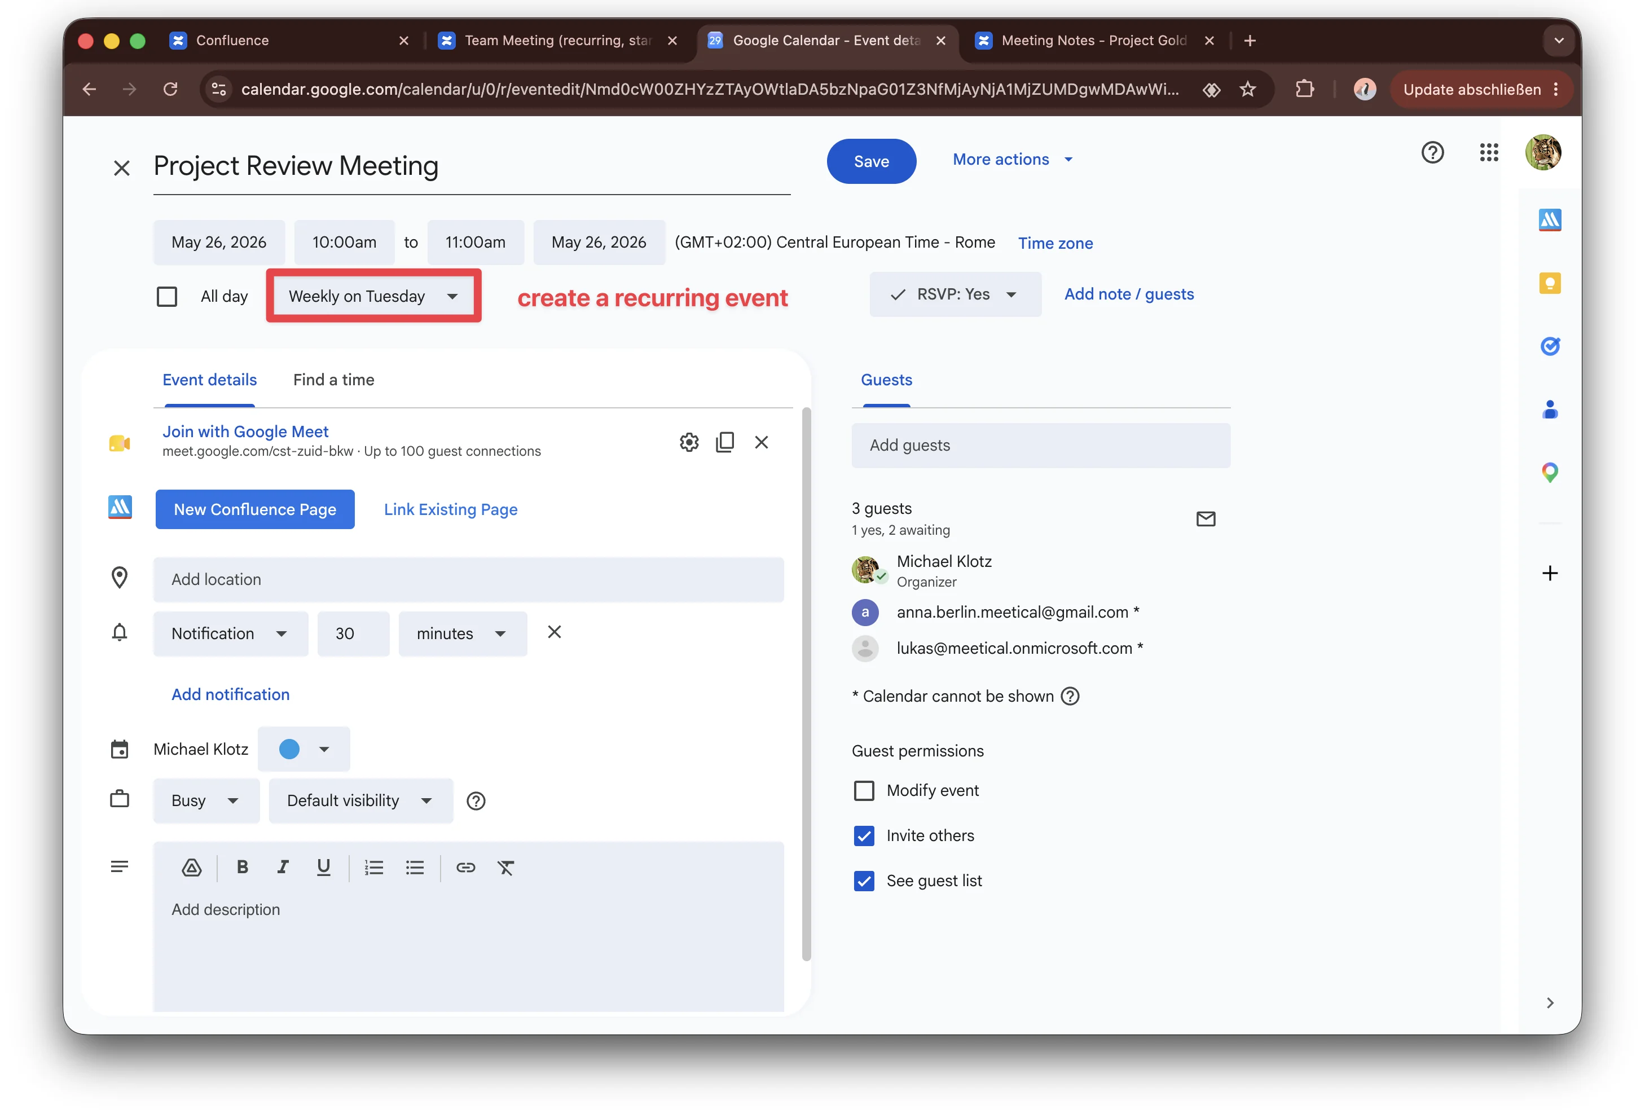Open Google Maps in side panel
1645x1118 pixels.
[1550, 472]
